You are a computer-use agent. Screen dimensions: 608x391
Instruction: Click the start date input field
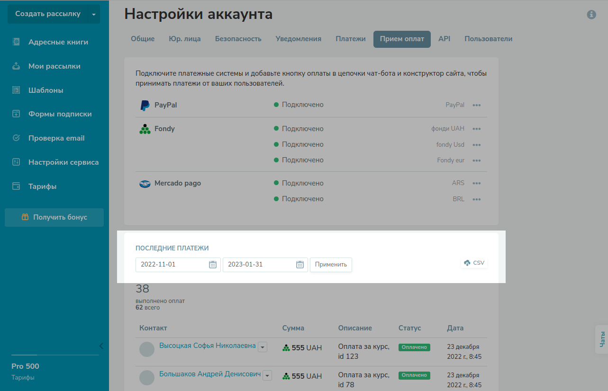172,265
